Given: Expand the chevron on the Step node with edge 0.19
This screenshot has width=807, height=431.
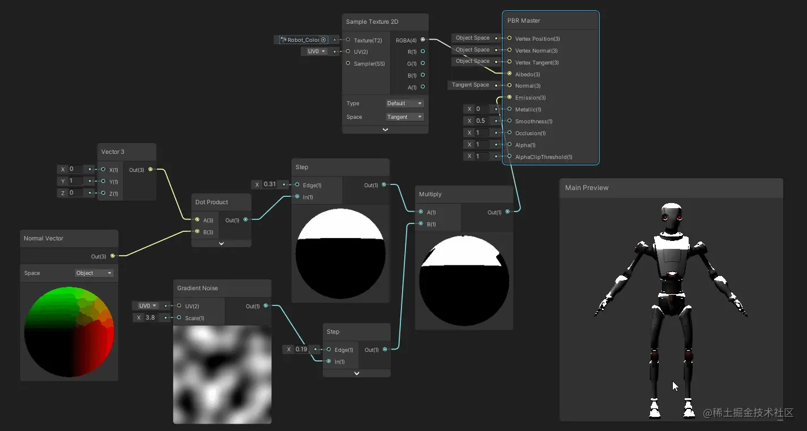Looking at the screenshot, I should tap(357, 373).
